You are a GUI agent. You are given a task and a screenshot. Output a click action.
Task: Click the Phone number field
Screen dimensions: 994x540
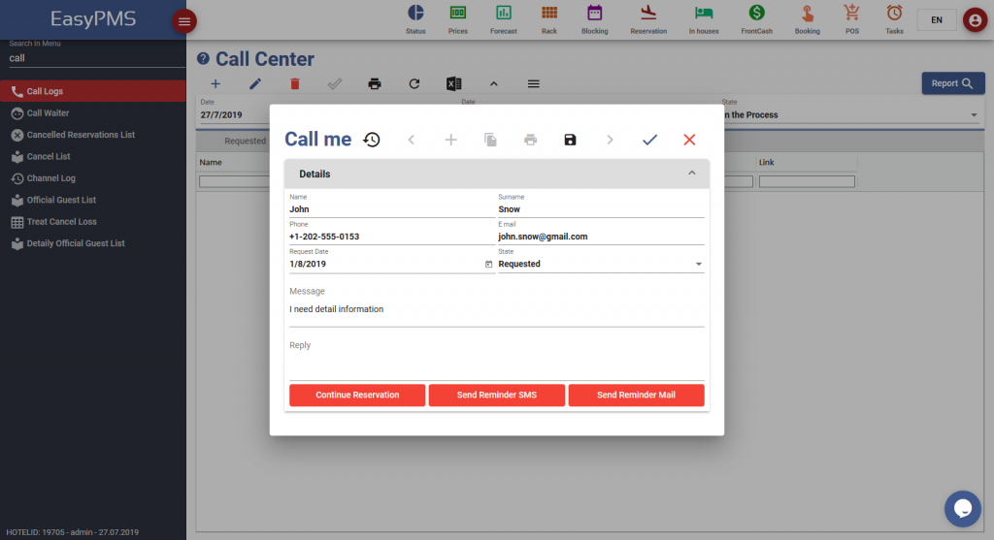pos(392,237)
